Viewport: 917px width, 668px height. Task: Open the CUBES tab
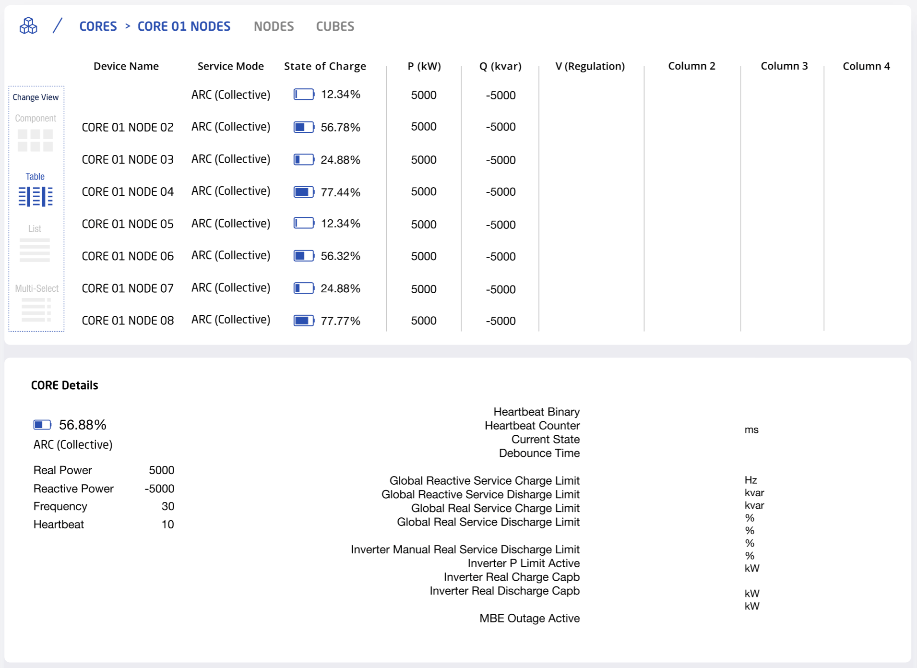335,26
